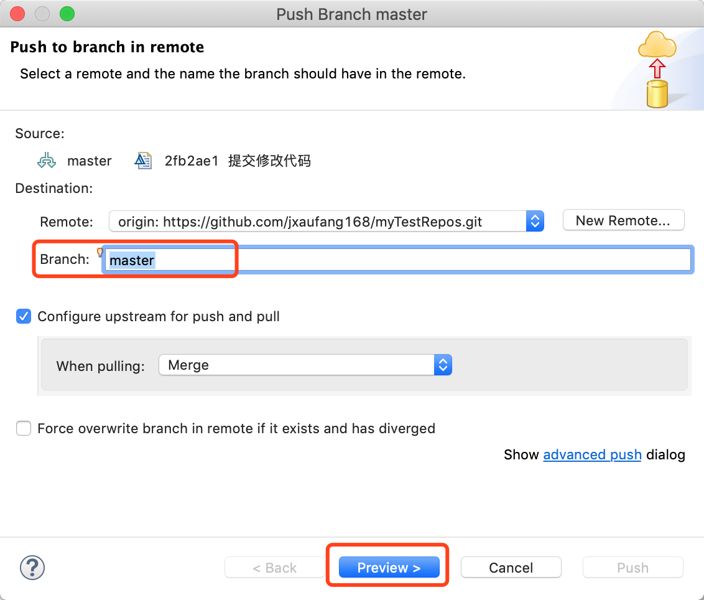
Task: Click the green zoom window button
Action: click(67, 14)
